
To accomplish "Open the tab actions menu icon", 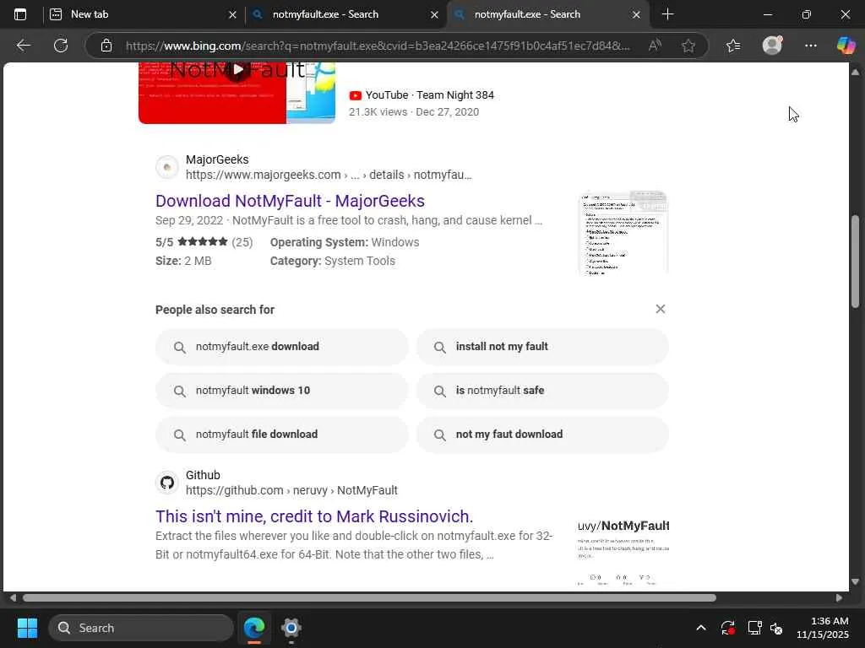I will coord(20,14).
